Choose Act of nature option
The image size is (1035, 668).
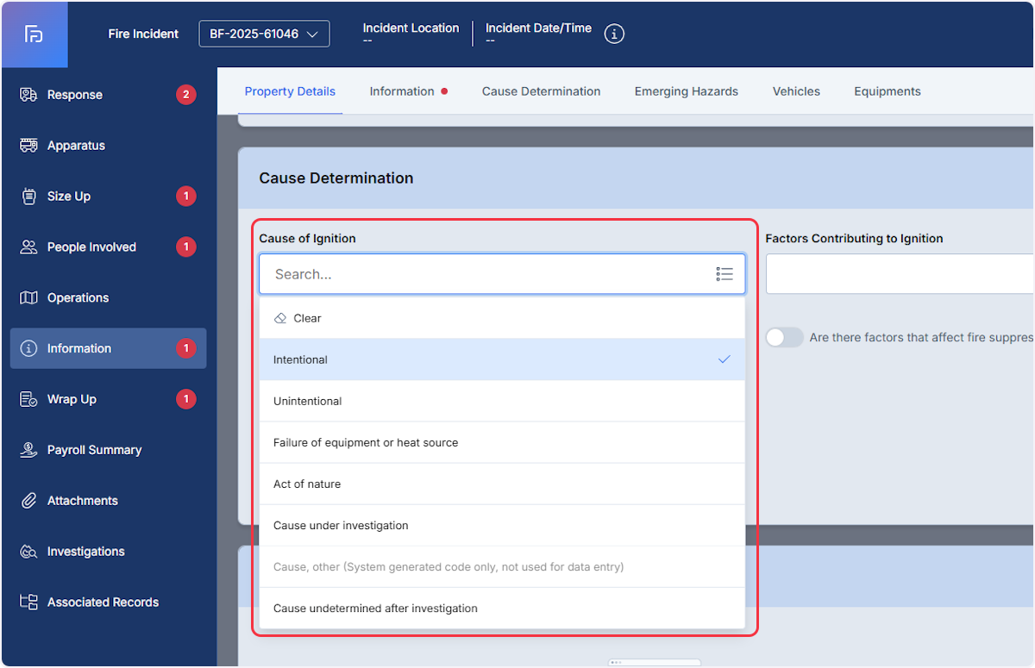pos(502,484)
